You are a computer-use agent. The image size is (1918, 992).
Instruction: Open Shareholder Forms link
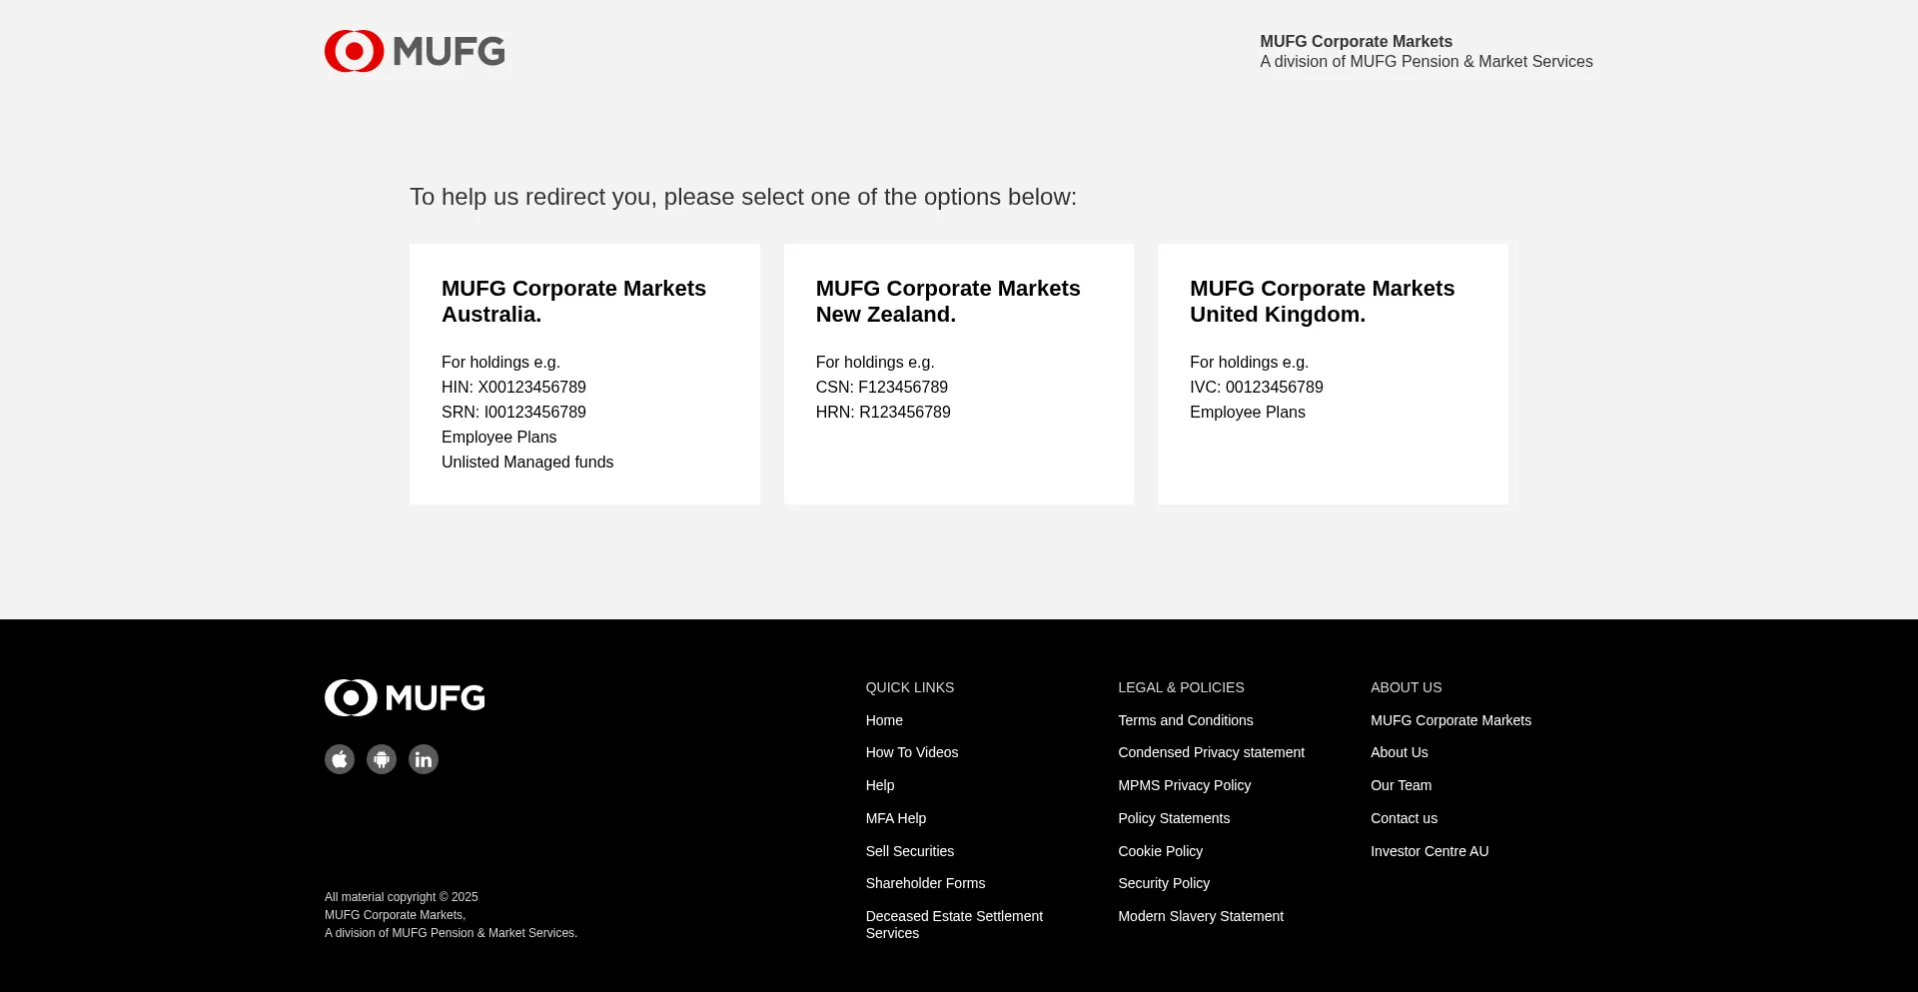point(925,883)
